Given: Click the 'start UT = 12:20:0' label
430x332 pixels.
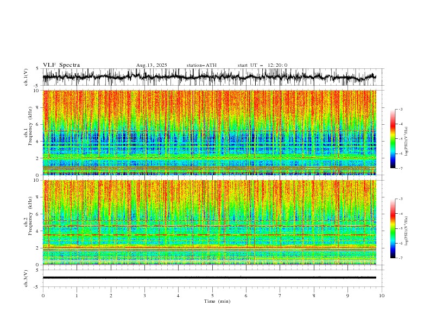Looking at the screenshot, I should [x=262, y=65].
